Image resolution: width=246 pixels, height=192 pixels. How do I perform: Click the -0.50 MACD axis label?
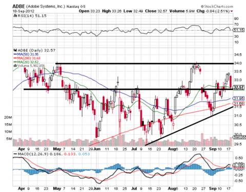click(238, 181)
